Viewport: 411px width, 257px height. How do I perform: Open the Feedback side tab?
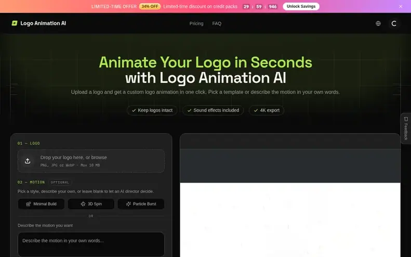coord(406,128)
